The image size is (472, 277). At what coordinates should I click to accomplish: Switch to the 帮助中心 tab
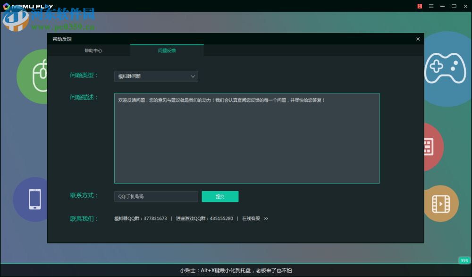pos(94,50)
